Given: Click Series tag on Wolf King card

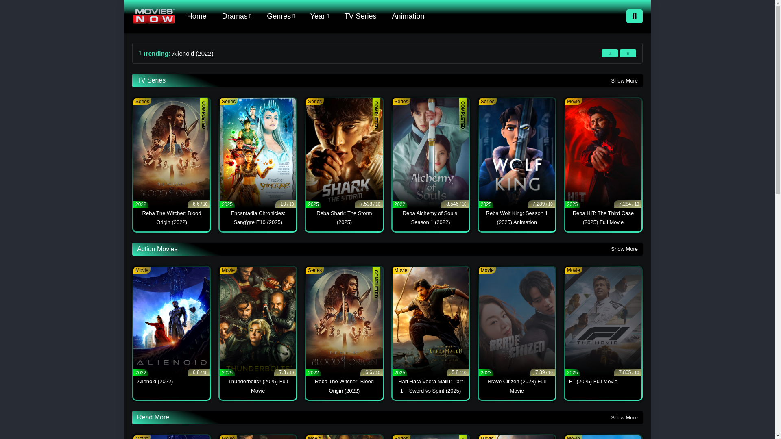Looking at the screenshot, I should tap(487, 102).
